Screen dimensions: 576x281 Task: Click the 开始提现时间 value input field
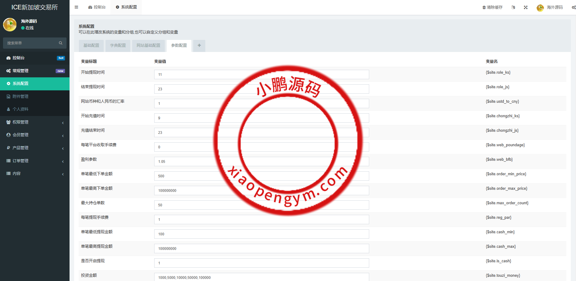[x=261, y=75]
